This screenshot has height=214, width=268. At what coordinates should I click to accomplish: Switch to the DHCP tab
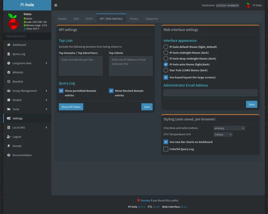[x=89, y=19]
